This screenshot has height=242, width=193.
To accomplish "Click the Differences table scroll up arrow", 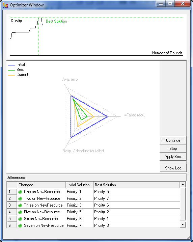I will (x=183, y=184).
